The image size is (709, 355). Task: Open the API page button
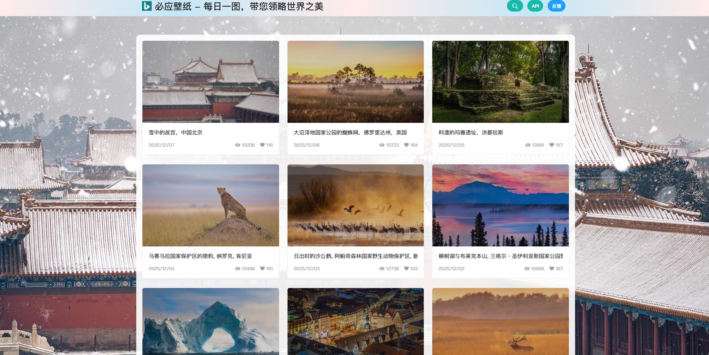tap(535, 6)
